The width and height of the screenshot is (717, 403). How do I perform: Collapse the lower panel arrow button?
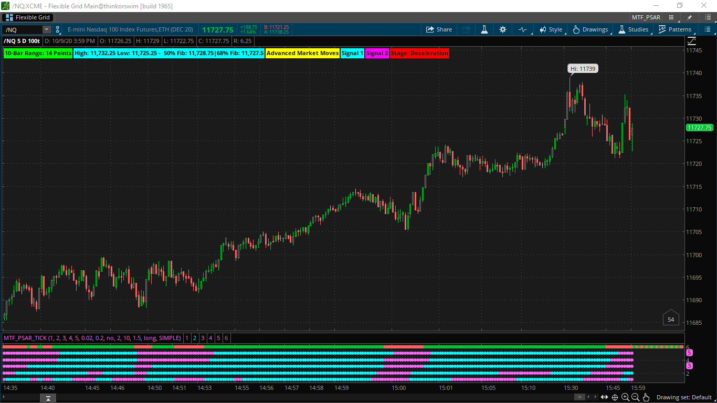48,398
